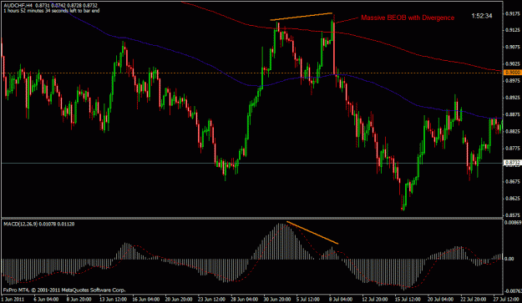Click the 0.8925 price axis label
This screenshot has height=303, width=522.
tap(513, 98)
